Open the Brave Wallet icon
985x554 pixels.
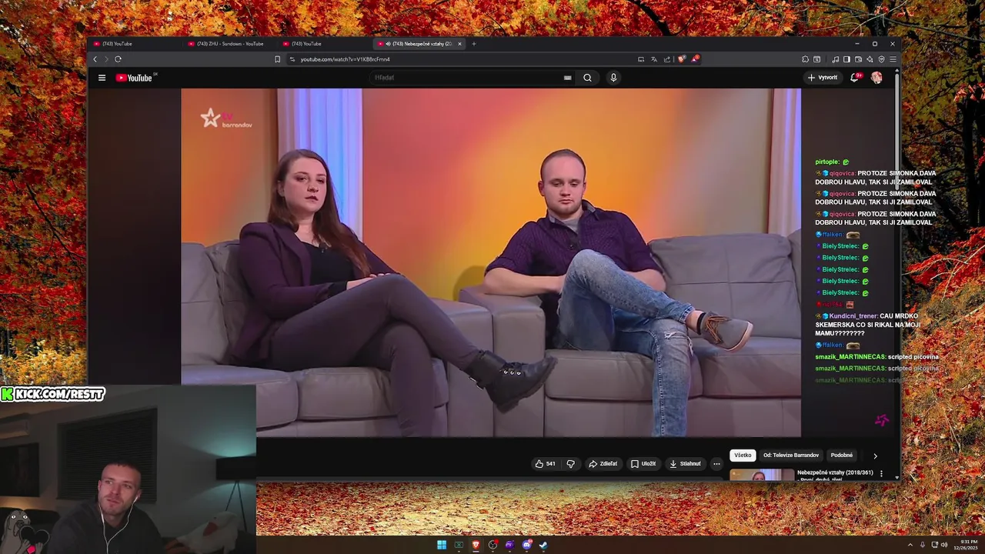tap(858, 59)
